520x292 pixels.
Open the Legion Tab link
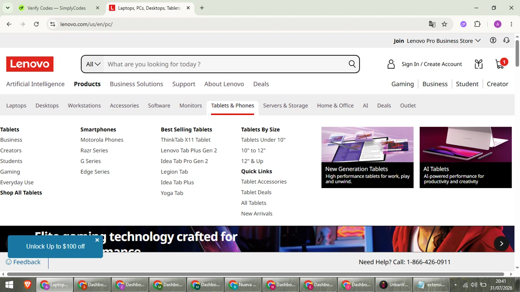tap(174, 172)
